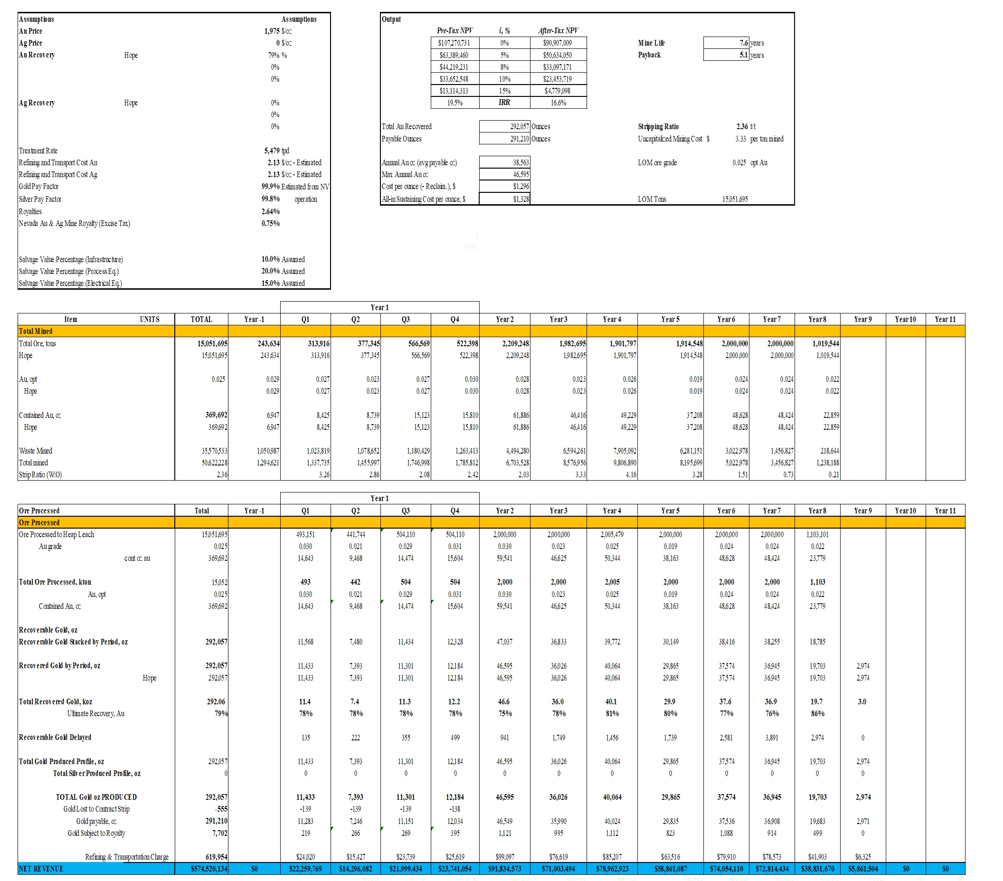1003x881 pixels.
Task: Click the Payback 5.1 years cell
Action: (726, 55)
